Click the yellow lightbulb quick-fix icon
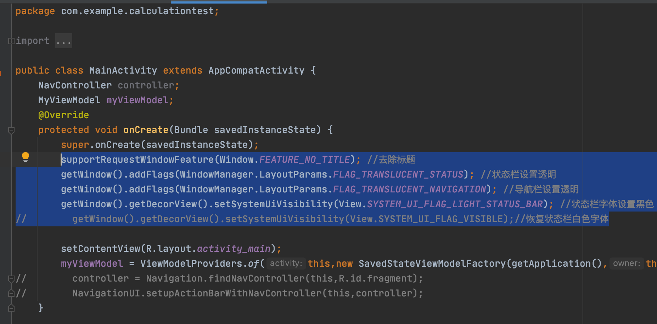This screenshot has width=657, height=324. pyautogui.click(x=26, y=157)
